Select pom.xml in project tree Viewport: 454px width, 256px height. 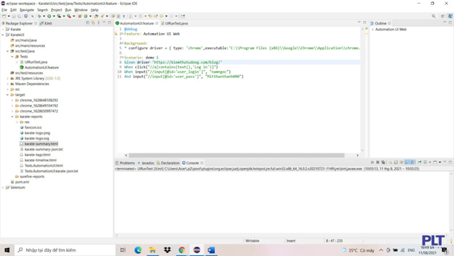(x=22, y=182)
